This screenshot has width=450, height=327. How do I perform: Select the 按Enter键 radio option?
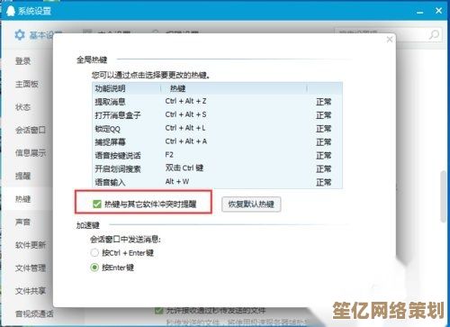[94, 268]
